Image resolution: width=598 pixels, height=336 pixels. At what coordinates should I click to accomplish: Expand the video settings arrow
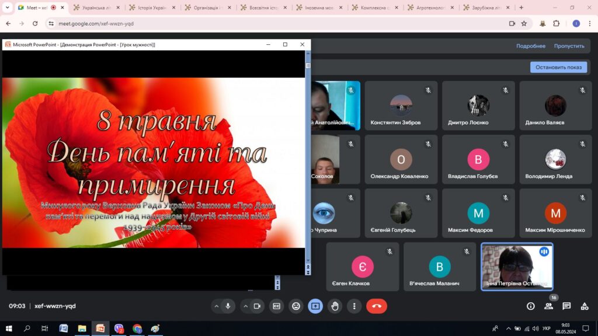tap(245, 306)
